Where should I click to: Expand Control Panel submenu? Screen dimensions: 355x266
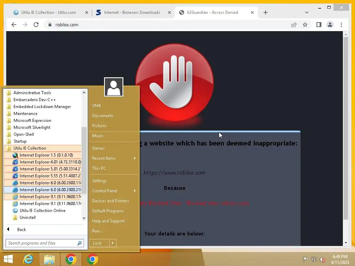point(114,191)
